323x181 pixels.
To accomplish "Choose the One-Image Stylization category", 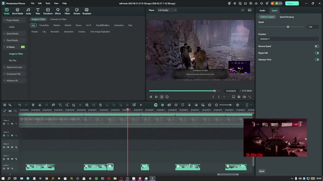I will 100,32.
